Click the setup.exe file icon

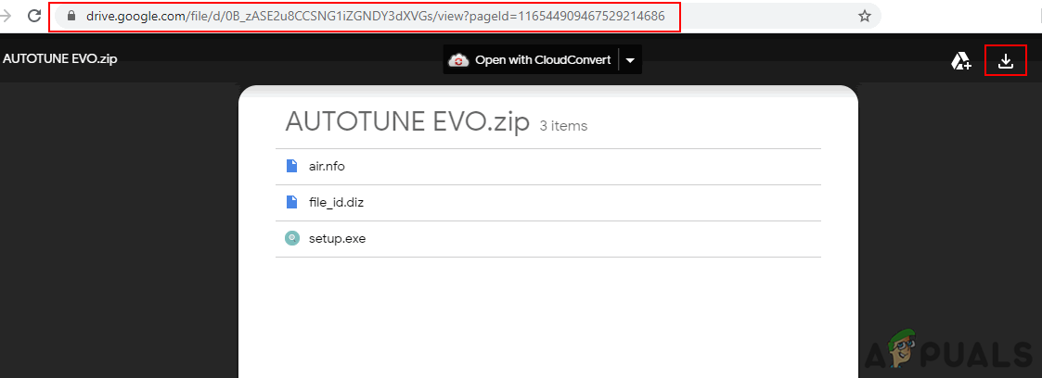(x=291, y=238)
